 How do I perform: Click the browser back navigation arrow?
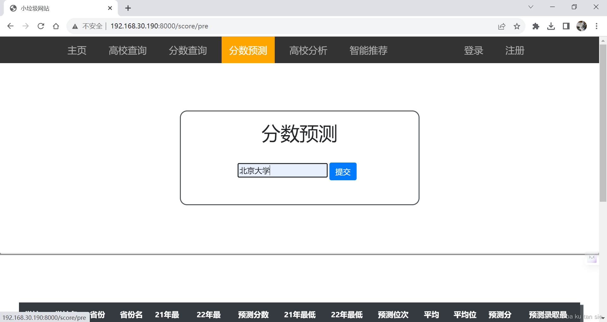click(x=10, y=26)
